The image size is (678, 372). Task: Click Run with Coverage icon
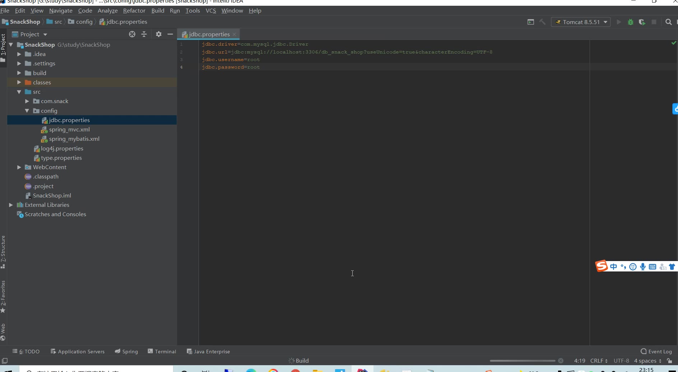(642, 22)
